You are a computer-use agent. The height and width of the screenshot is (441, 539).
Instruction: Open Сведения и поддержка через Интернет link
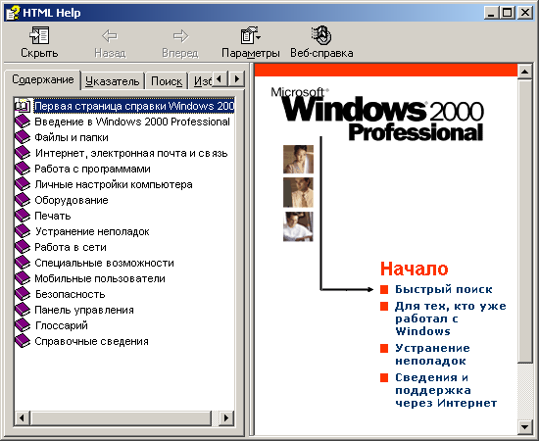[x=446, y=390]
